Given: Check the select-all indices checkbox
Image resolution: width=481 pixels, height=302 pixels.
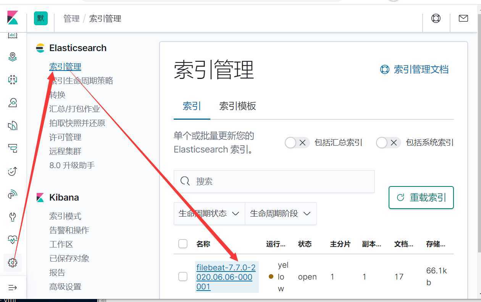Looking at the screenshot, I should [x=183, y=244].
